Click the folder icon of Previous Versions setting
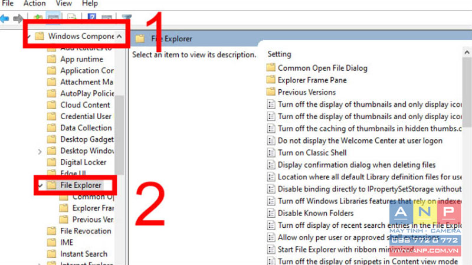 pos(271,91)
